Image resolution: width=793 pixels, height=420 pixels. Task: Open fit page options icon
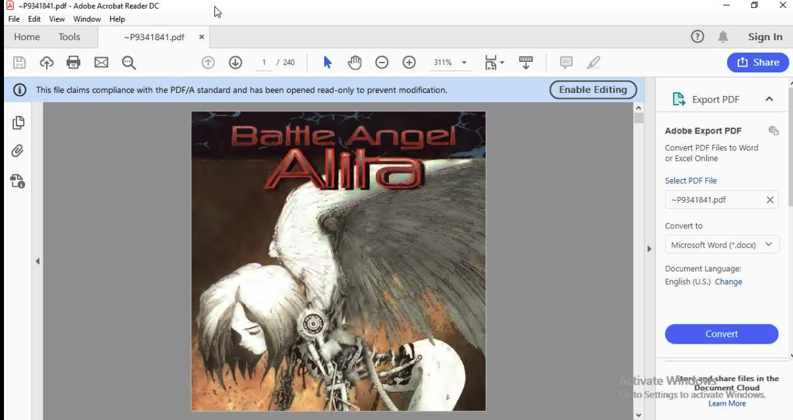point(494,63)
